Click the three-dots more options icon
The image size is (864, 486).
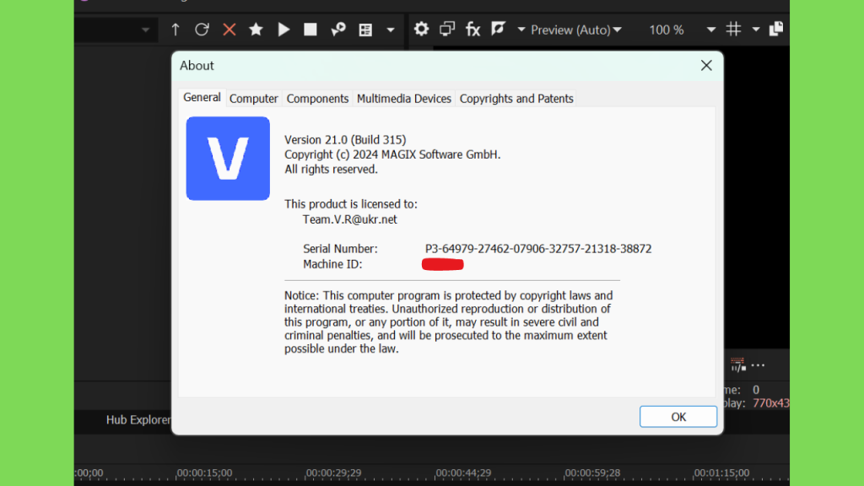(759, 365)
